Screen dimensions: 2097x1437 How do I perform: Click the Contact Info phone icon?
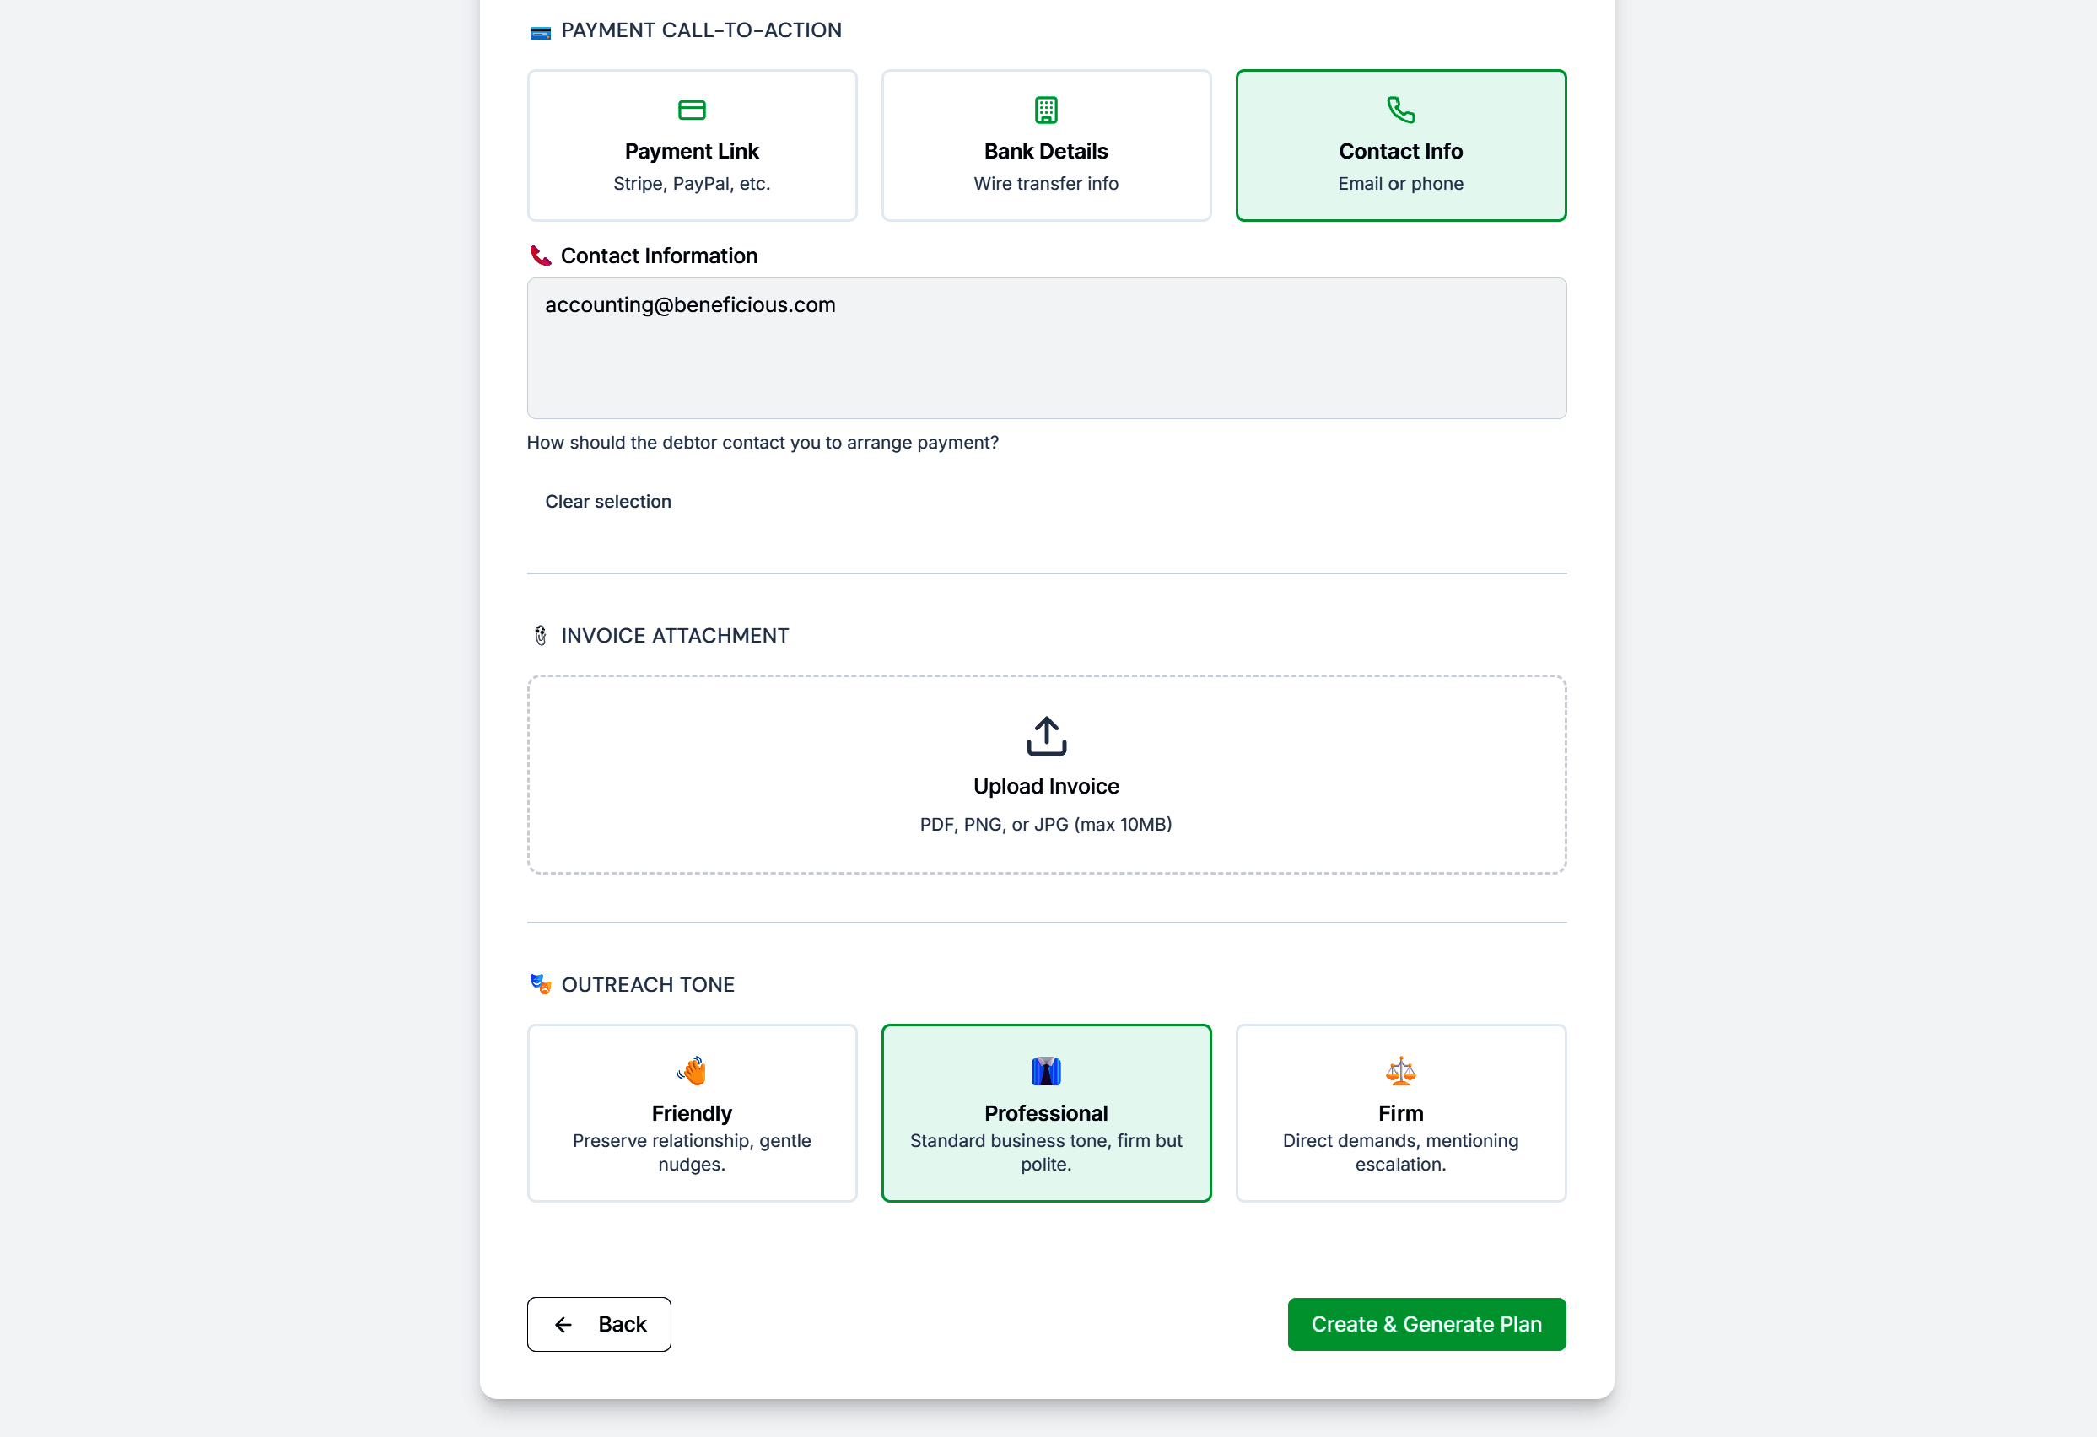click(x=1400, y=110)
